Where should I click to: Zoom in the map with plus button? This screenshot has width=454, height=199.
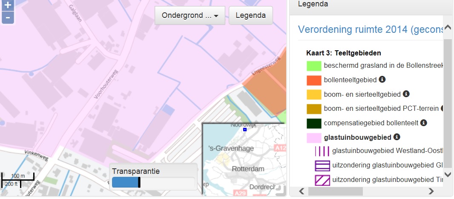(x=8, y=5)
